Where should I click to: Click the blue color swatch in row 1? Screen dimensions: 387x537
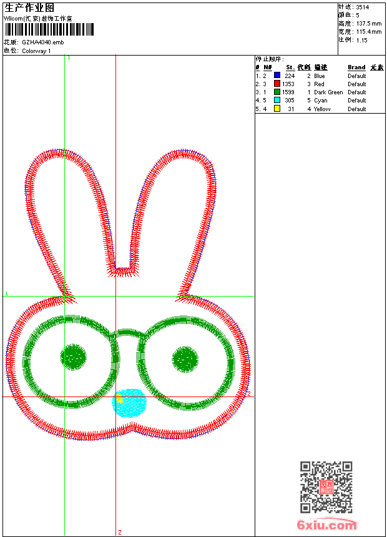coord(277,75)
